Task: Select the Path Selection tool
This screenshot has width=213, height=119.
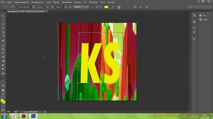Action: point(3,82)
